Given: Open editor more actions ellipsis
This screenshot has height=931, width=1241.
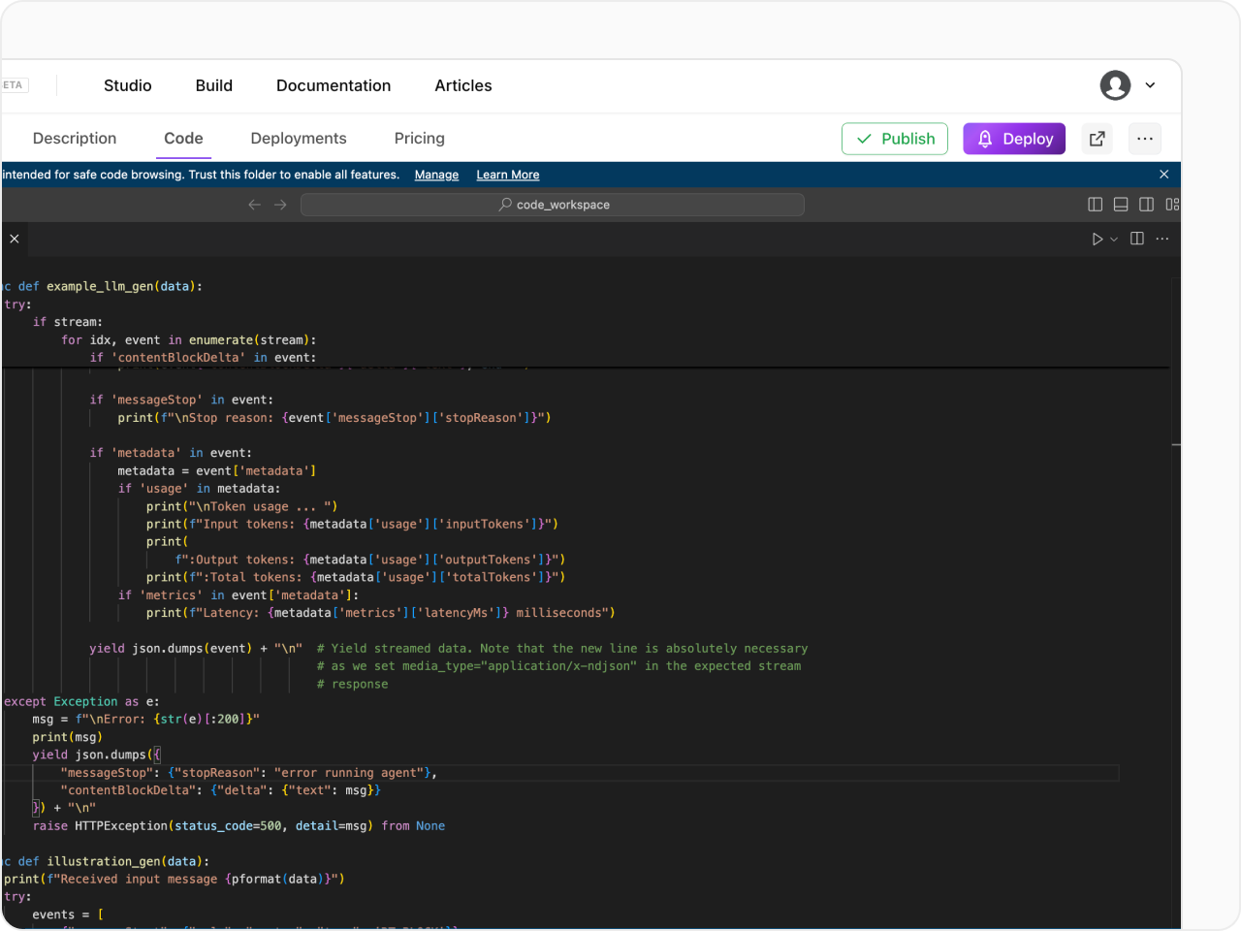Looking at the screenshot, I should coord(1162,239).
